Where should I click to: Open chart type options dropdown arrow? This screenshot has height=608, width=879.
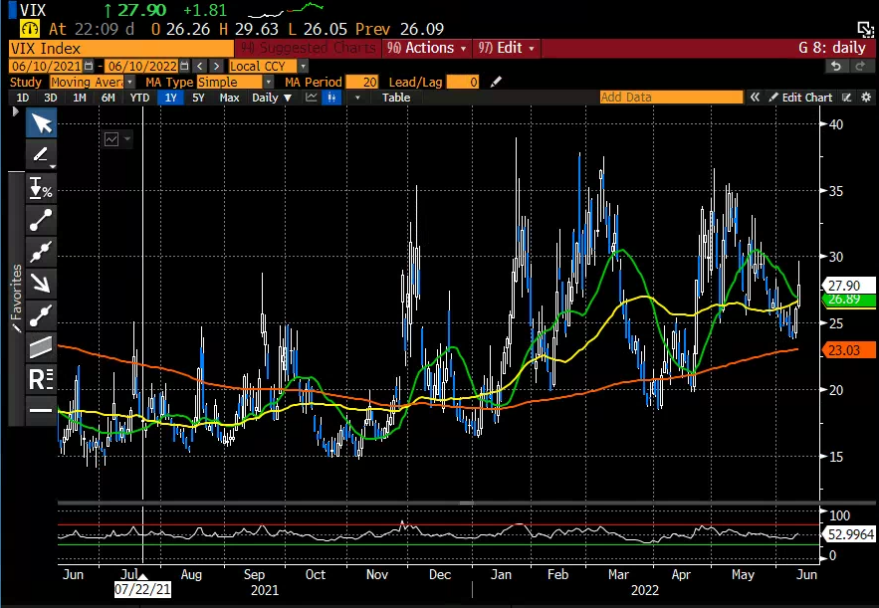coord(357,98)
